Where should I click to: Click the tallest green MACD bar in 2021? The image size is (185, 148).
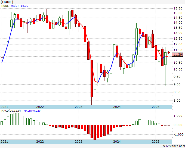pos(15,119)
